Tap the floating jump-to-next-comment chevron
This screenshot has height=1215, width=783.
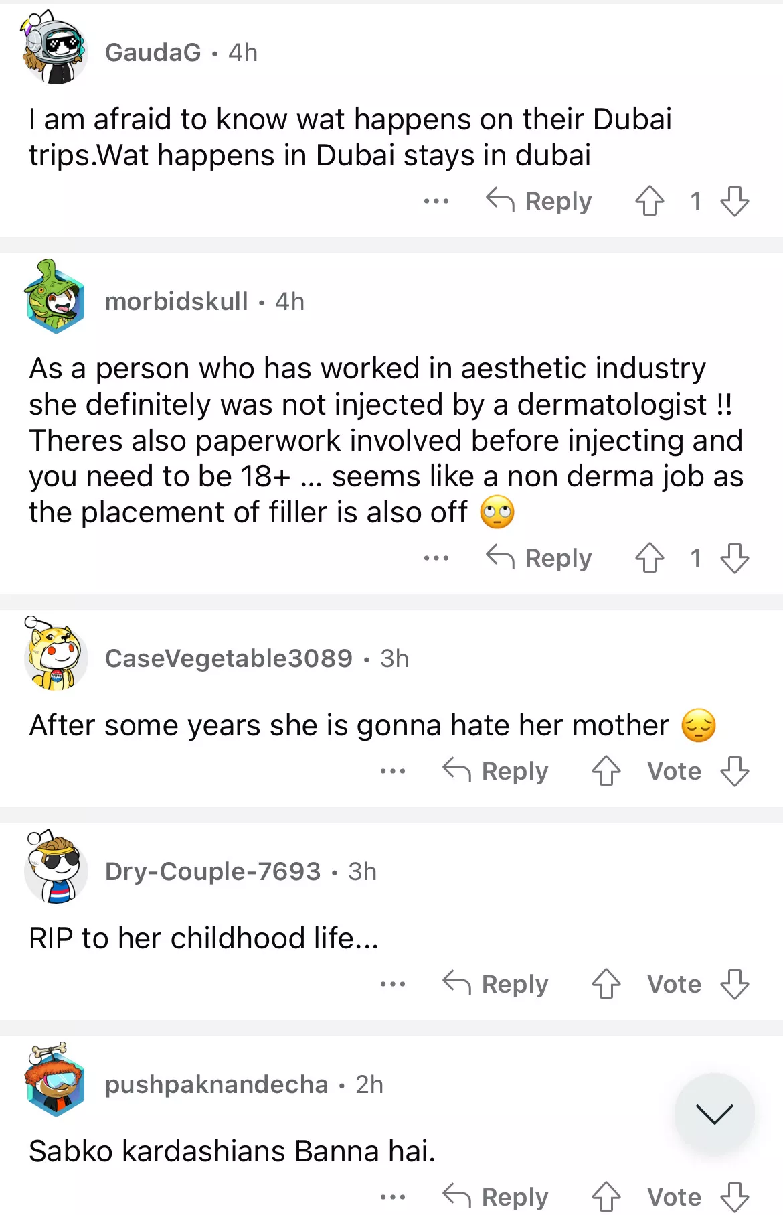click(714, 1113)
